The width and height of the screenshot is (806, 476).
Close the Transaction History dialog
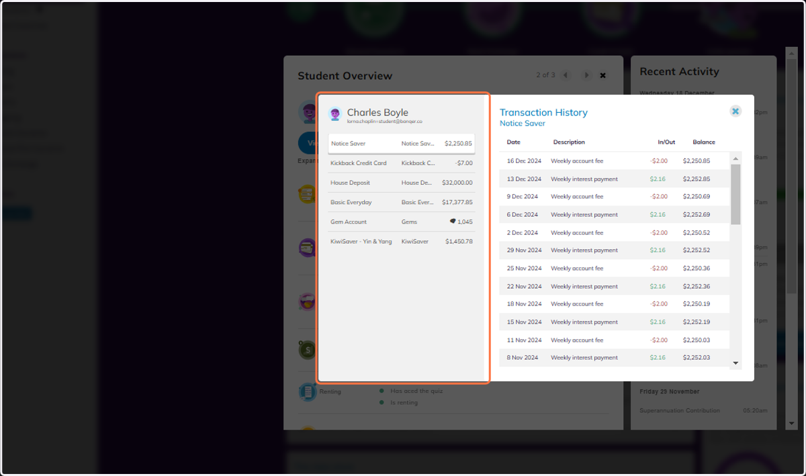click(735, 111)
